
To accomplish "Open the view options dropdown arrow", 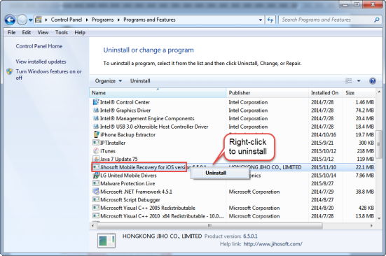I will 359,81.
